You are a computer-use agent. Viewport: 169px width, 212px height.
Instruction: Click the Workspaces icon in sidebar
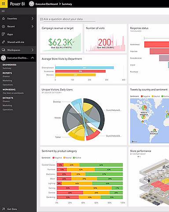pyautogui.click(x=4, y=50)
